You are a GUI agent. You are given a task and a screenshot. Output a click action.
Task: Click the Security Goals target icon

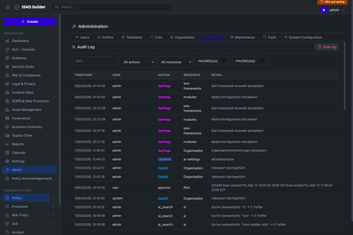tap(7, 67)
